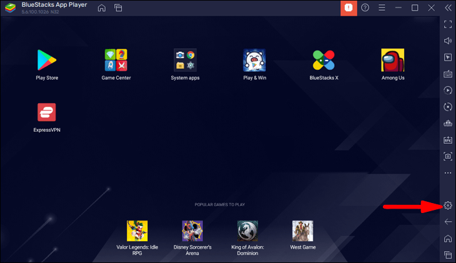The width and height of the screenshot is (456, 263).
Task: Toggle the cursor lock icon in sidebar
Action: click(x=448, y=57)
